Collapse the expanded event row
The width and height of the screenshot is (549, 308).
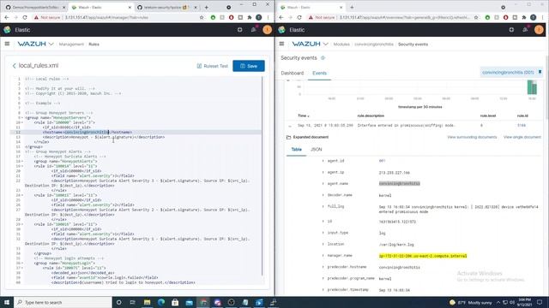[290, 126]
